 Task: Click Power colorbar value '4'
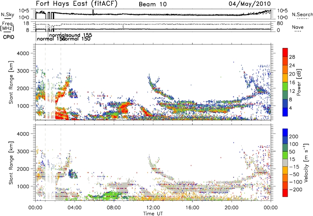pyautogui.click(x=290, y=108)
